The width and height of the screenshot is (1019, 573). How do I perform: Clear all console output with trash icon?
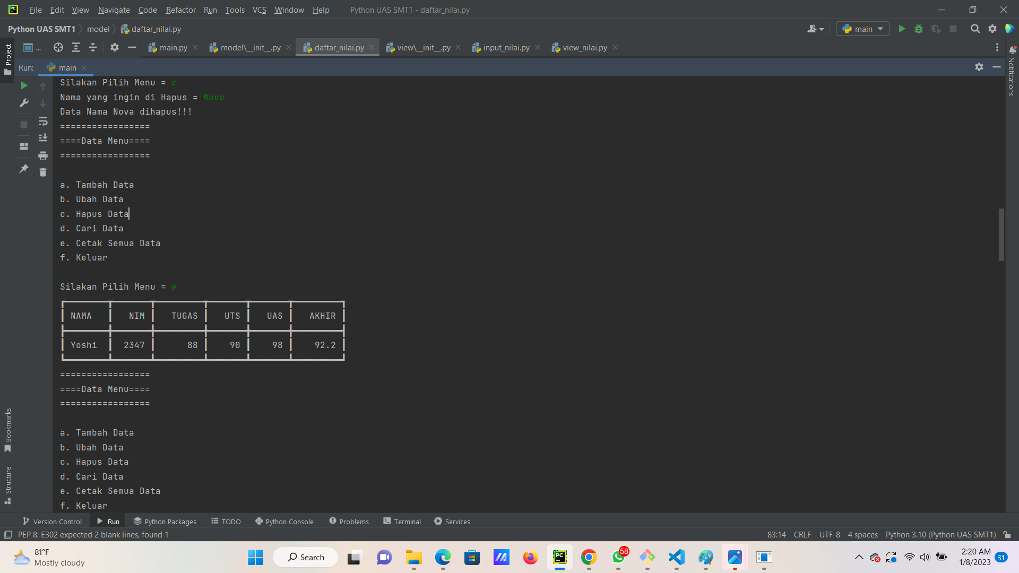[x=43, y=172]
